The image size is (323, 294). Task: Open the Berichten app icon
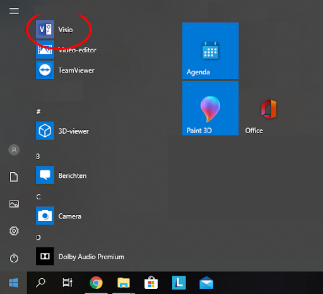[x=45, y=175]
